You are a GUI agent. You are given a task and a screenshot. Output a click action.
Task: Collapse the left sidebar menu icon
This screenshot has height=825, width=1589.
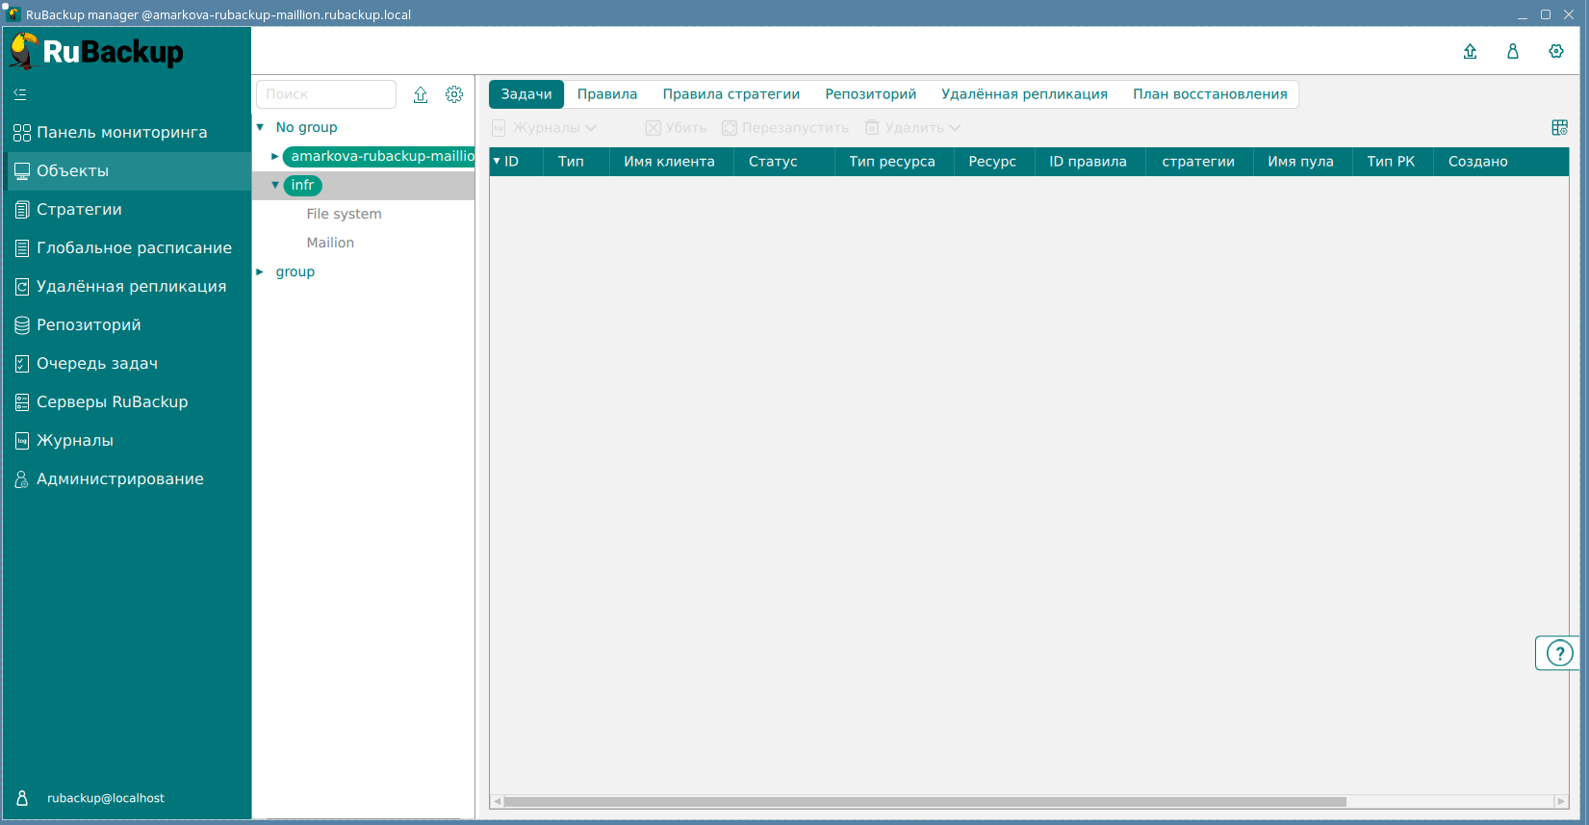(20, 94)
